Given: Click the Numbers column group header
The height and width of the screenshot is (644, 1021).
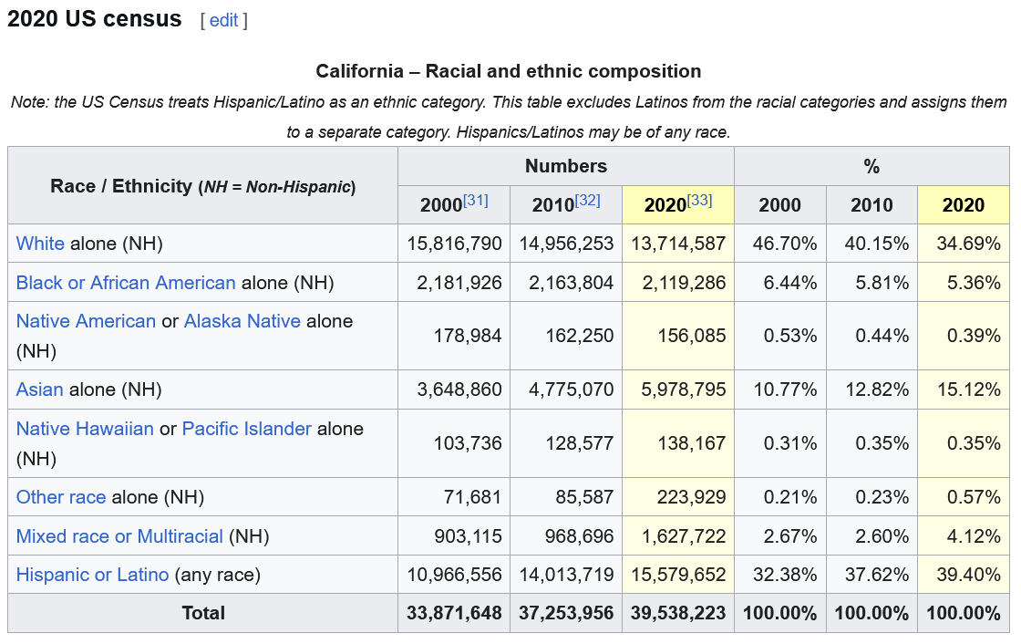Looking at the screenshot, I should (566, 166).
